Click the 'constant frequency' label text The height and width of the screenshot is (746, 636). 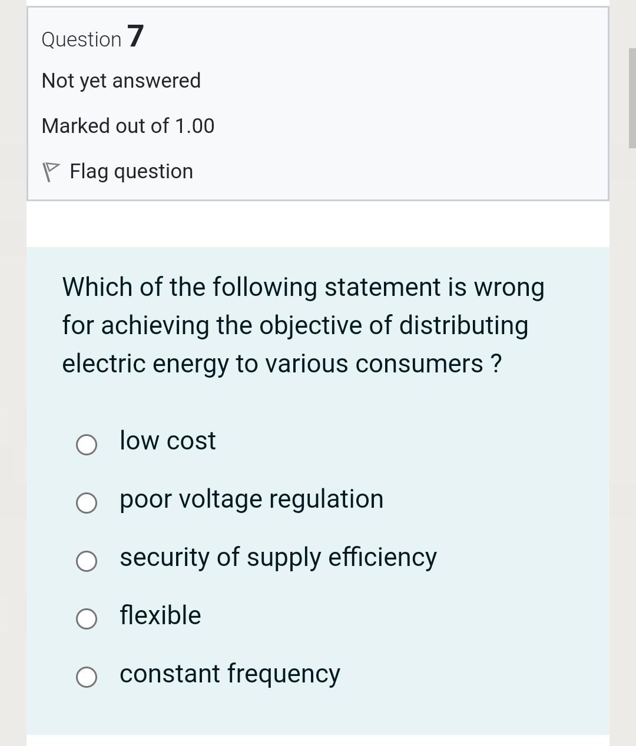[230, 674]
